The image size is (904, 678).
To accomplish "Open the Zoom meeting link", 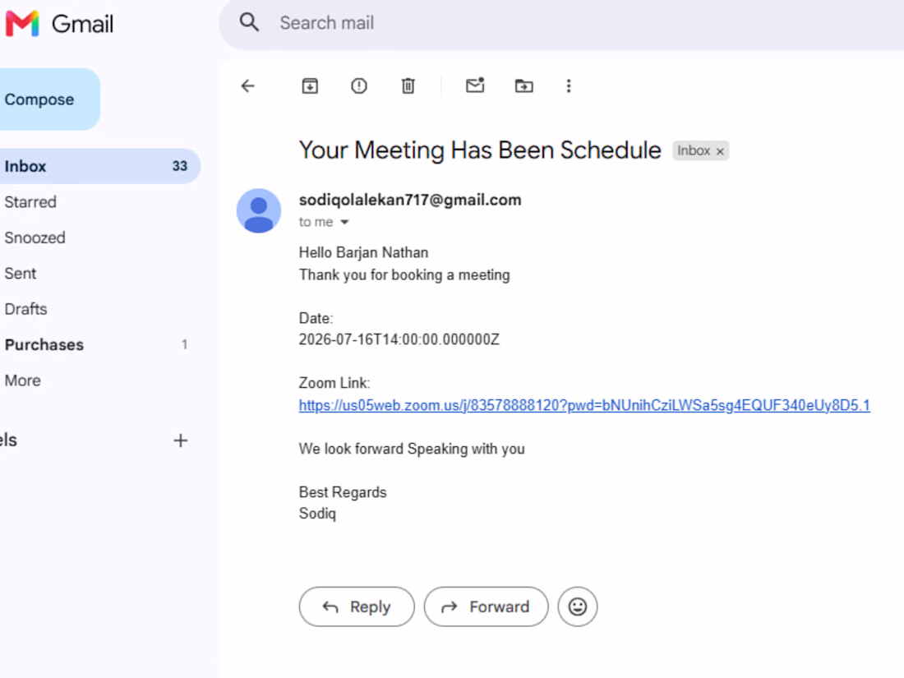I will (584, 405).
